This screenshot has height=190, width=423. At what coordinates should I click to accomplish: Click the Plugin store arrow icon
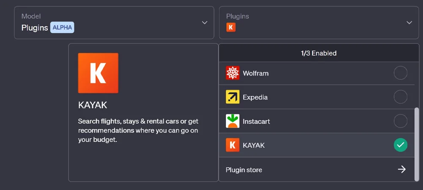point(402,169)
